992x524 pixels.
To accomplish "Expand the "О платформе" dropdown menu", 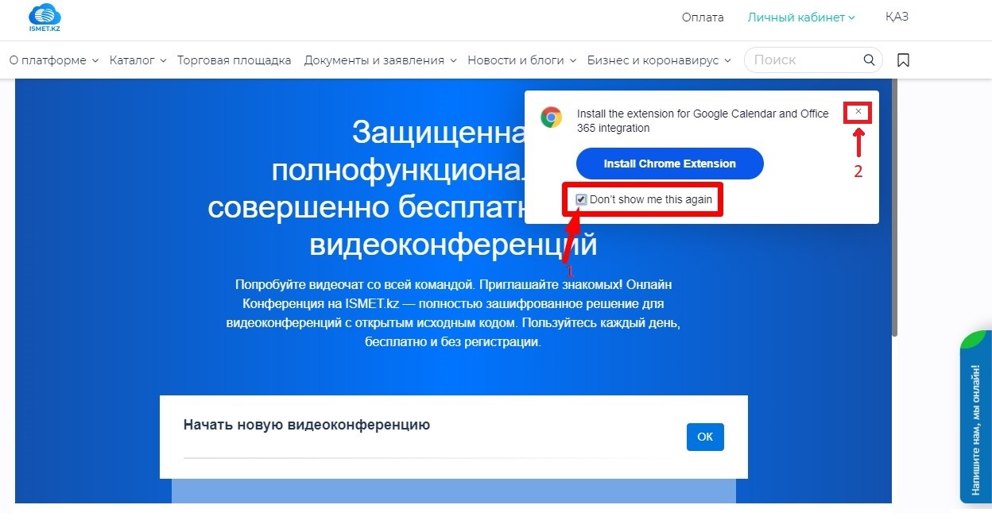I will coord(53,60).
